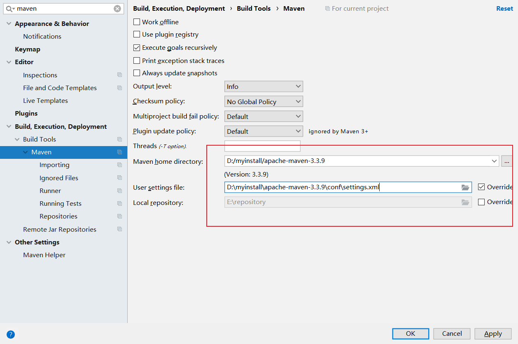Click project-level icon beside Remote Jar Repositories
518x344 pixels.
119,229
